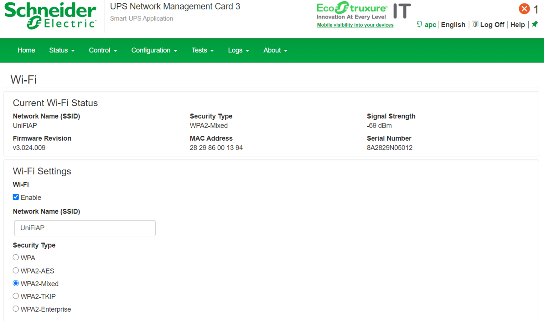Select WPA2-TKIP security option
Viewport: 544px width, 321px height.
pos(16,296)
